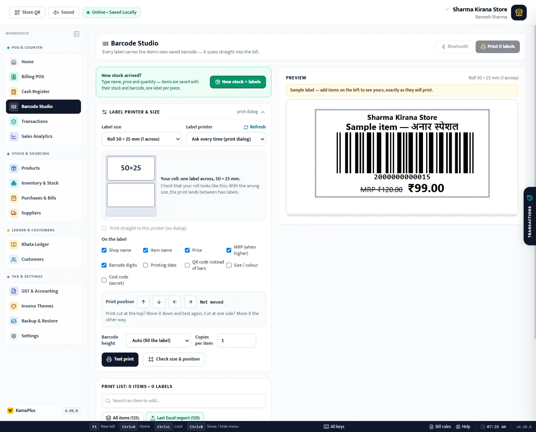Open the Barcode height dropdown
The height and width of the screenshot is (432, 536).
tap(159, 340)
